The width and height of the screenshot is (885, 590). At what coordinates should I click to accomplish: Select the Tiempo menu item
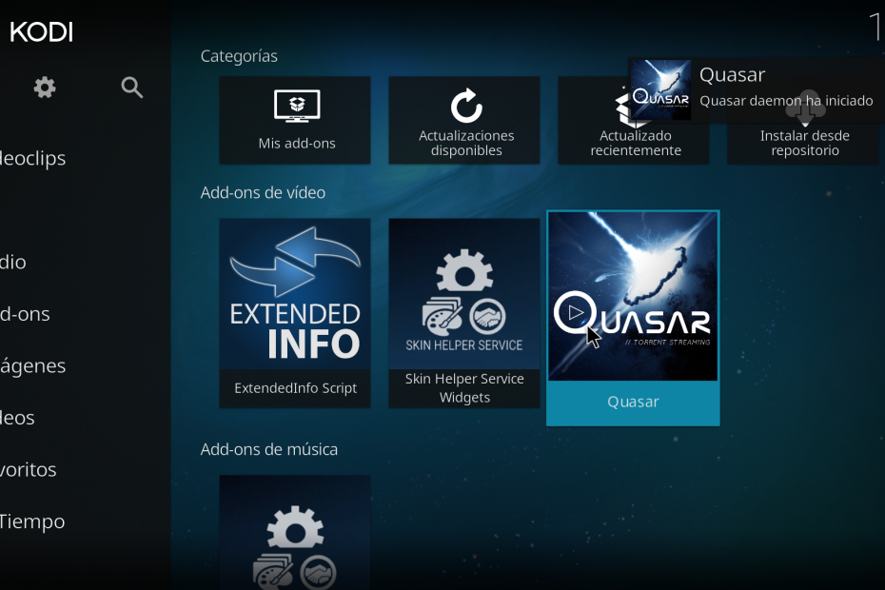[32, 521]
